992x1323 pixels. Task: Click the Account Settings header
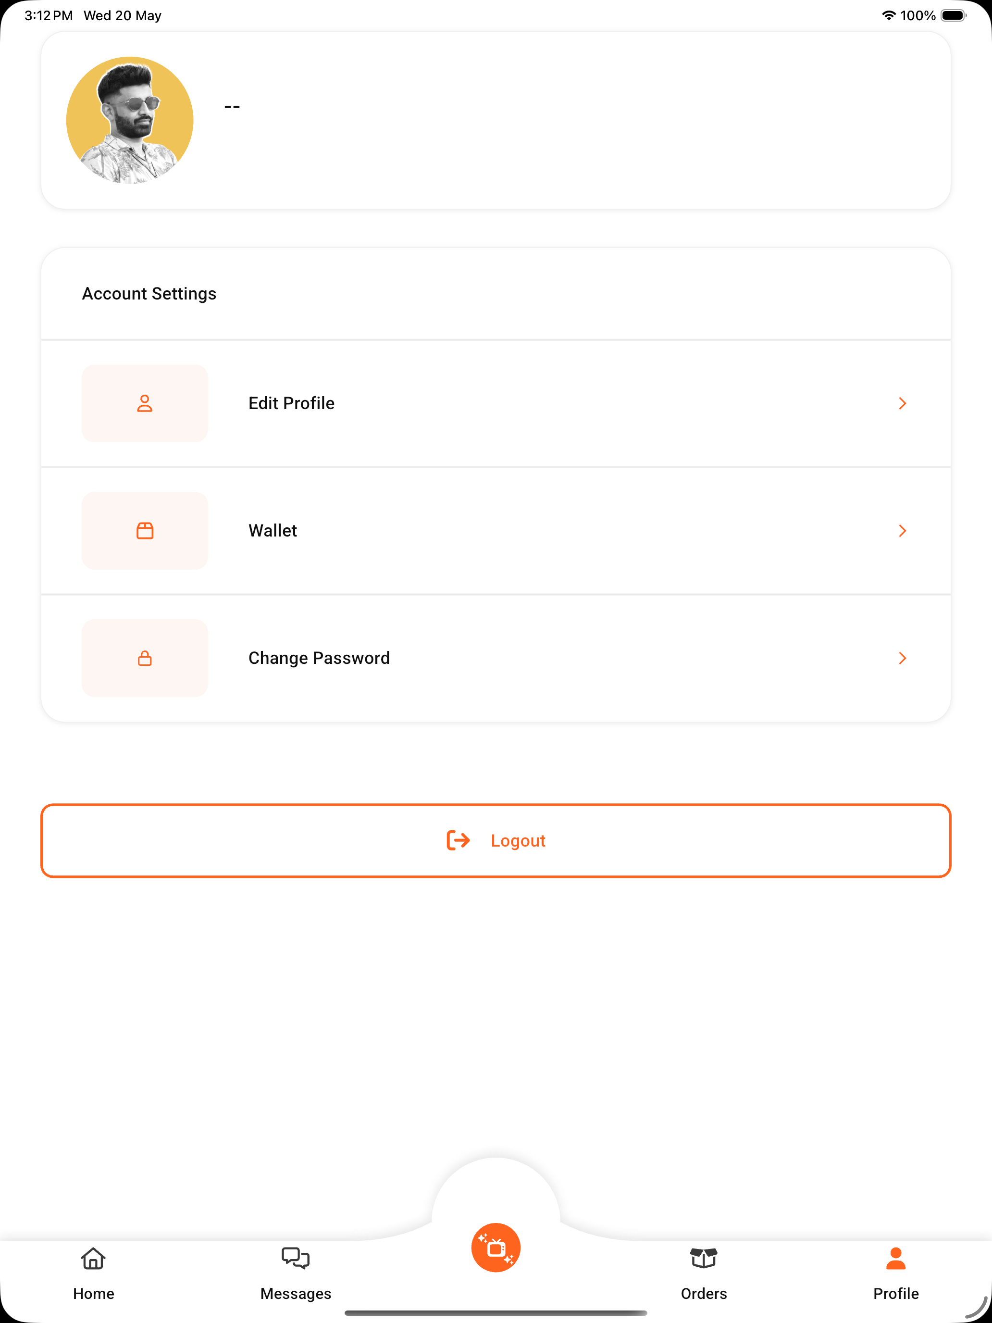149,294
